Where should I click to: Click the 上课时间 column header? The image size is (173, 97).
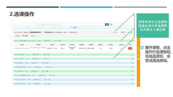coord(52,45)
